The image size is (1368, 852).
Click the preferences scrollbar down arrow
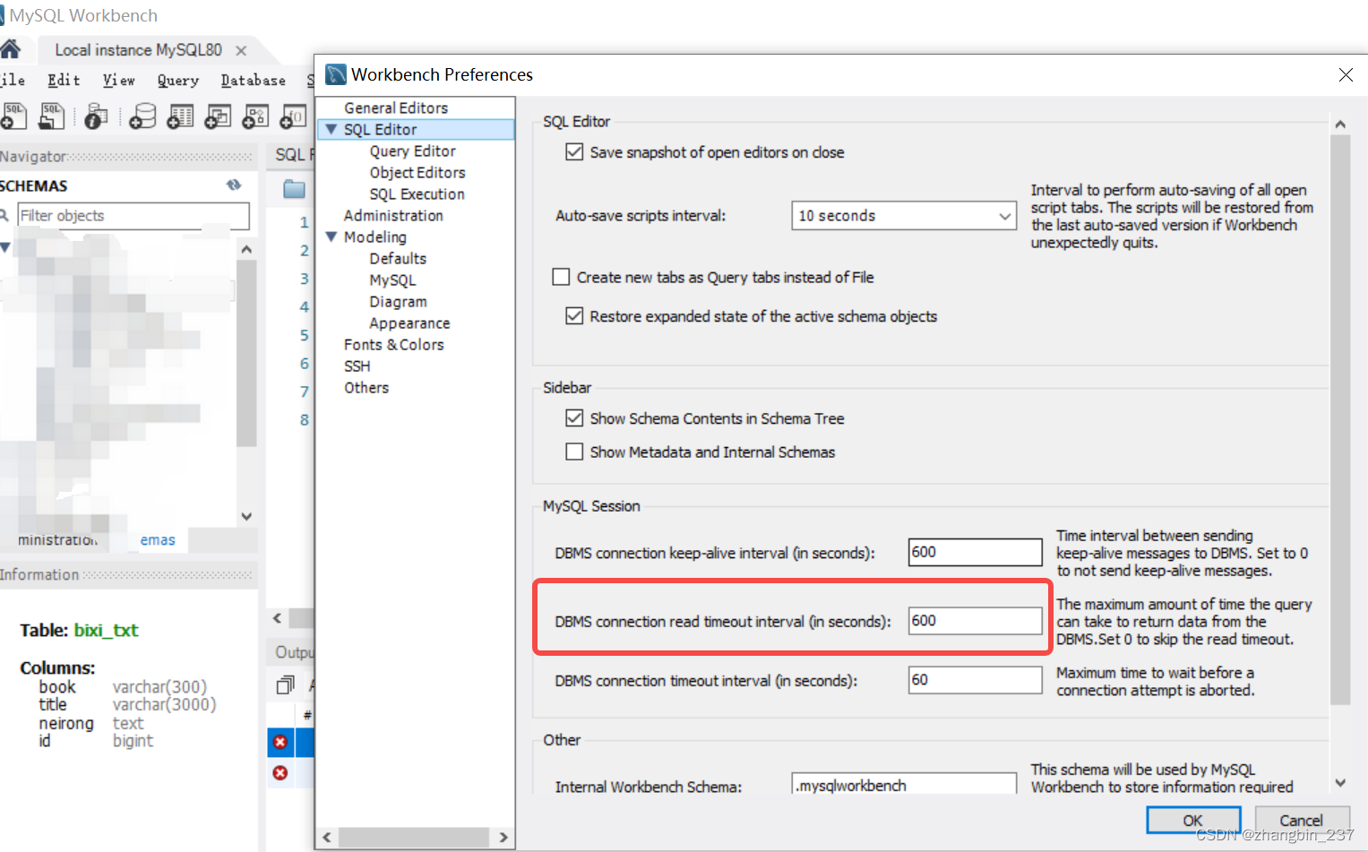pos(1340,782)
